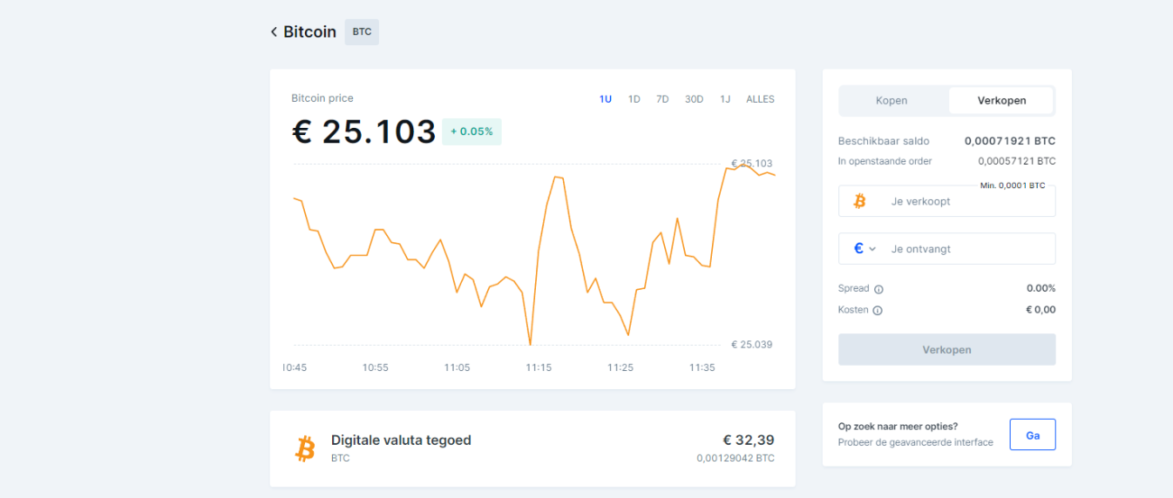The height and width of the screenshot is (498, 1173).
Task: Open the euro currency dropdown
Action: 864,249
